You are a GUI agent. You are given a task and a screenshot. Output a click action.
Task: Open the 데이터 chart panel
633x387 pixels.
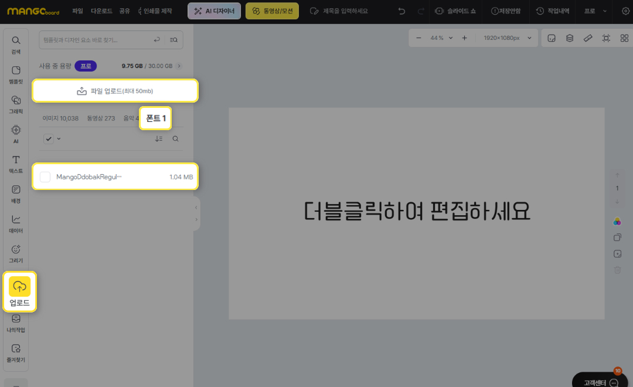click(x=16, y=223)
